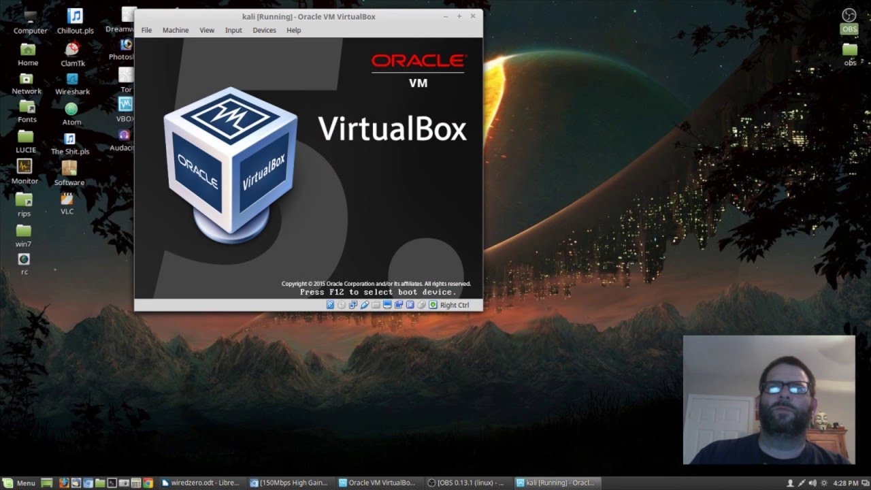Select the Software desktop icon
This screenshot has height=490, width=871.
[x=69, y=173]
